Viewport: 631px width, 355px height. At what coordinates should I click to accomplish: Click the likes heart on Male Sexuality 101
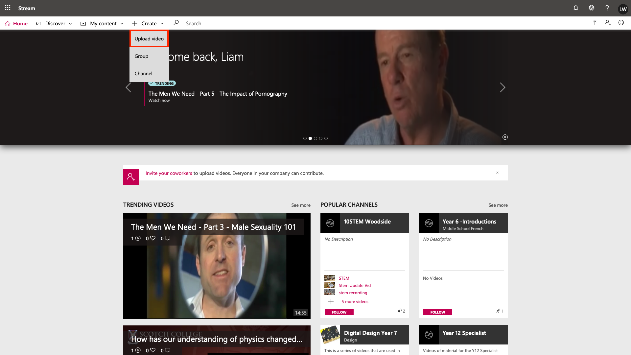[x=153, y=238]
